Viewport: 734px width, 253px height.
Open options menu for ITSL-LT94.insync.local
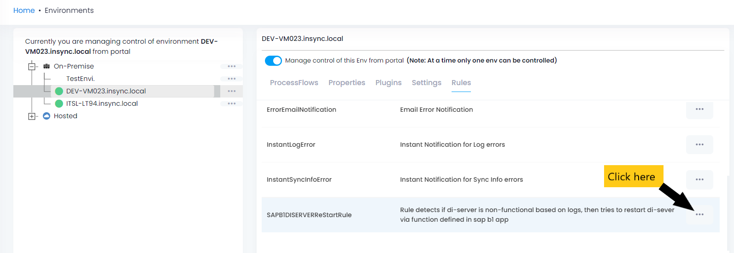[x=231, y=103]
